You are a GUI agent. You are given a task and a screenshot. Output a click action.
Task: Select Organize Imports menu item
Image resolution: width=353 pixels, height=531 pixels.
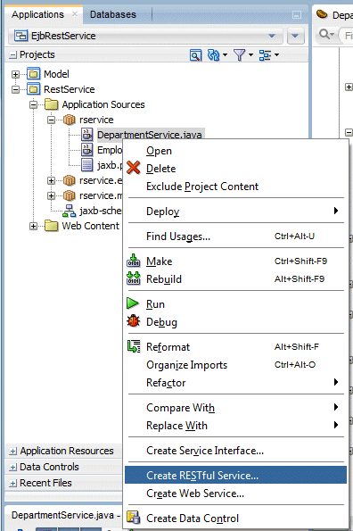coord(236,365)
